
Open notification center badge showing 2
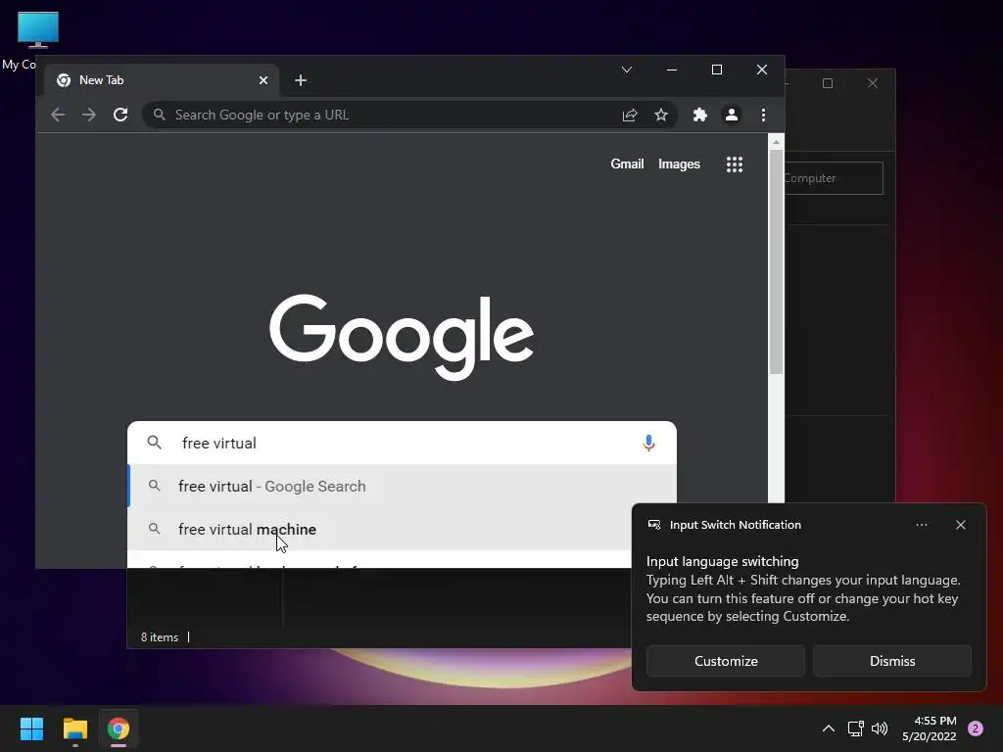pos(975,728)
